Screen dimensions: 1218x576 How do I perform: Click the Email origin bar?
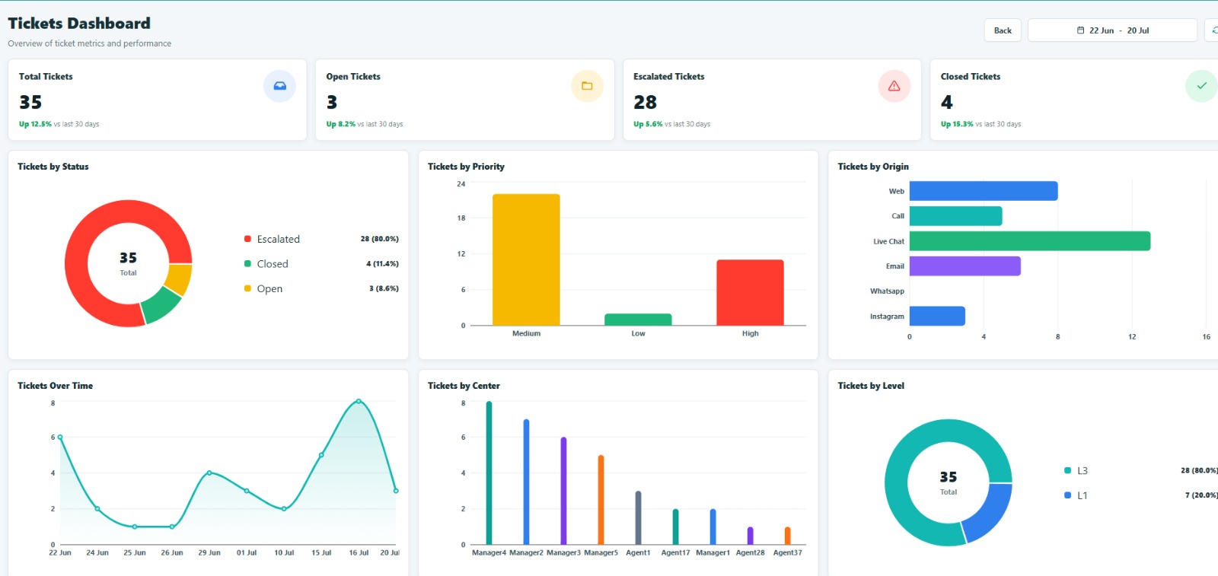click(965, 266)
